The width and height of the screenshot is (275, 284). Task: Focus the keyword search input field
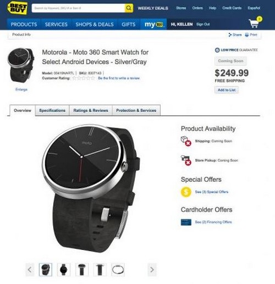pos(78,8)
